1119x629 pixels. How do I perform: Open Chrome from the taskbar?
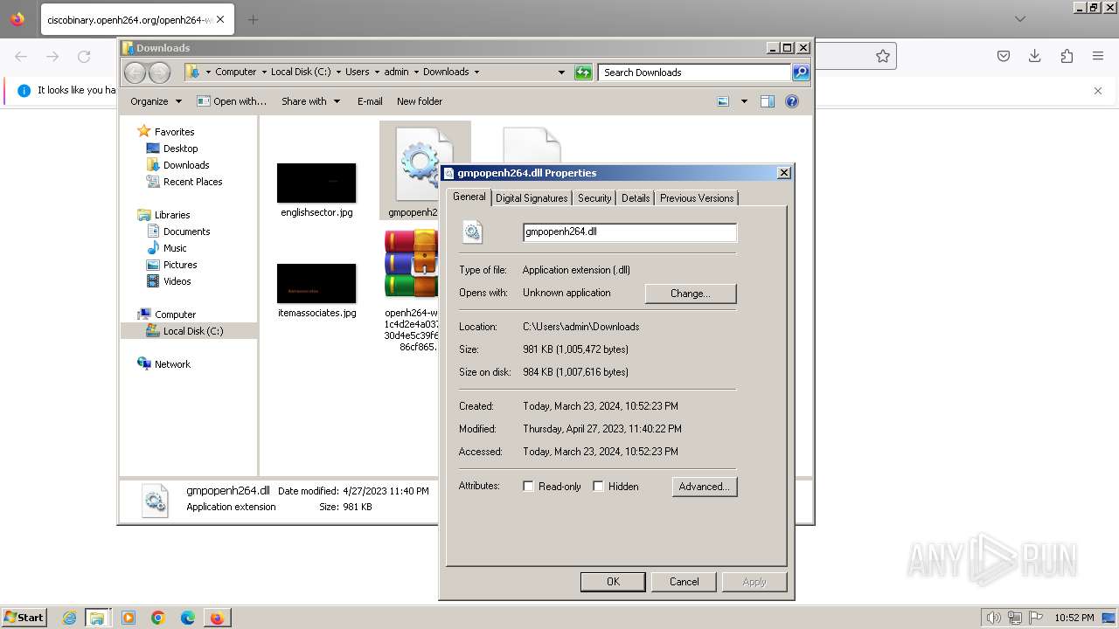click(158, 618)
